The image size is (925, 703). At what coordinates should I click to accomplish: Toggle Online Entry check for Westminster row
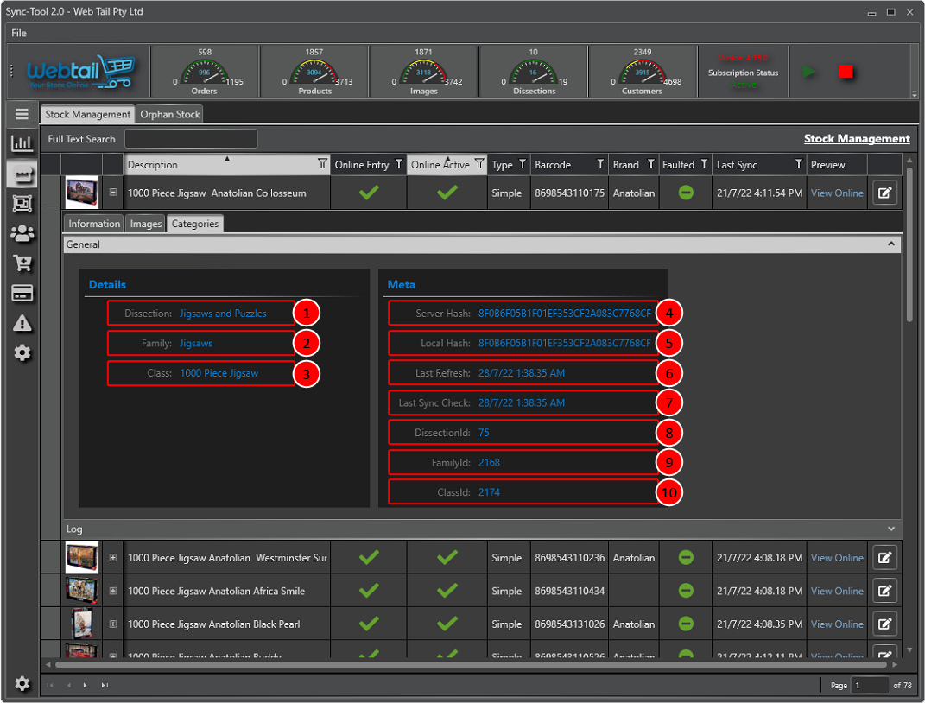(369, 558)
